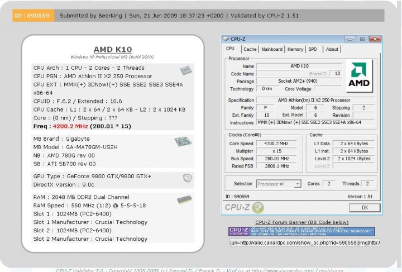
Task: Click the Technology value 0 nm
Action: pyautogui.click(x=267, y=89)
